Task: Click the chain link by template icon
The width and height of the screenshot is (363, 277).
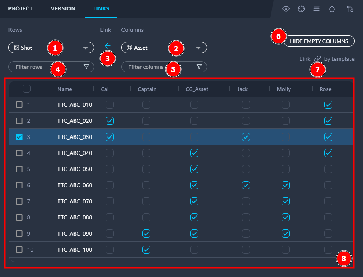Action: 317,59
